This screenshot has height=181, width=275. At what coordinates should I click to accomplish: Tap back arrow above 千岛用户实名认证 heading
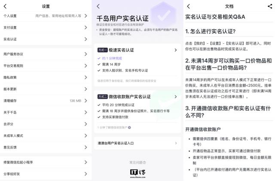(98, 6)
